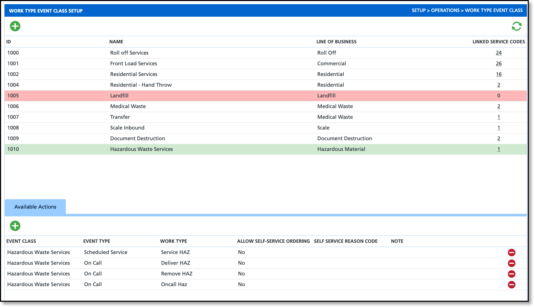Delete the Remove HAZ action entry
Image resolution: width=534 pixels, height=307 pixels.
pyautogui.click(x=511, y=274)
